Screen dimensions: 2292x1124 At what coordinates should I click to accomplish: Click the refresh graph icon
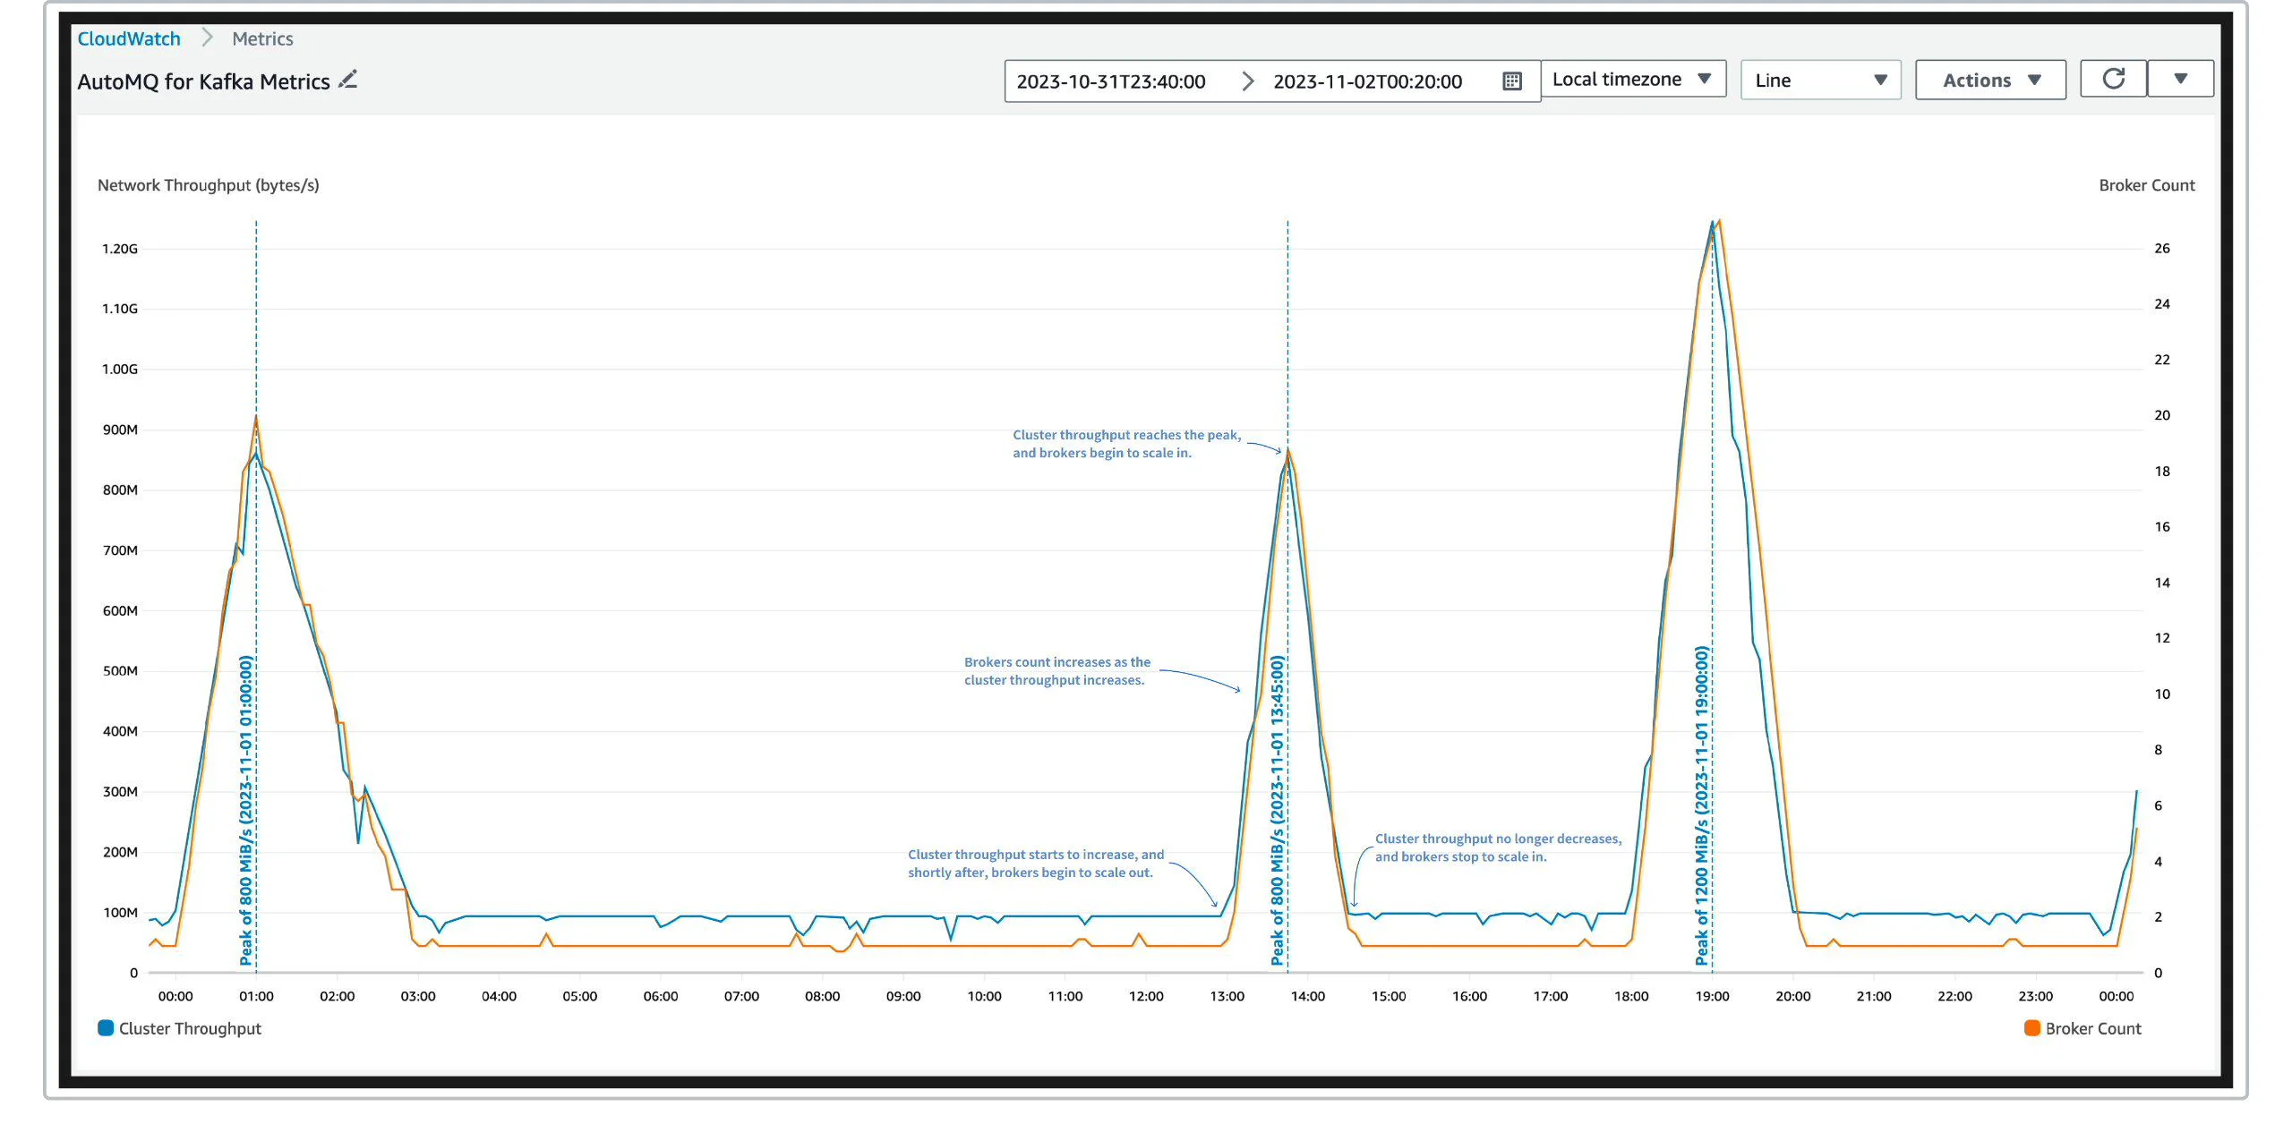coord(2113,80)
